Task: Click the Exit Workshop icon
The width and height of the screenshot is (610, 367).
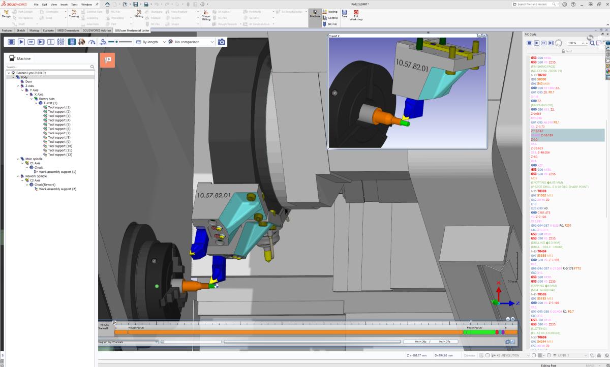Action: (356, 14)
